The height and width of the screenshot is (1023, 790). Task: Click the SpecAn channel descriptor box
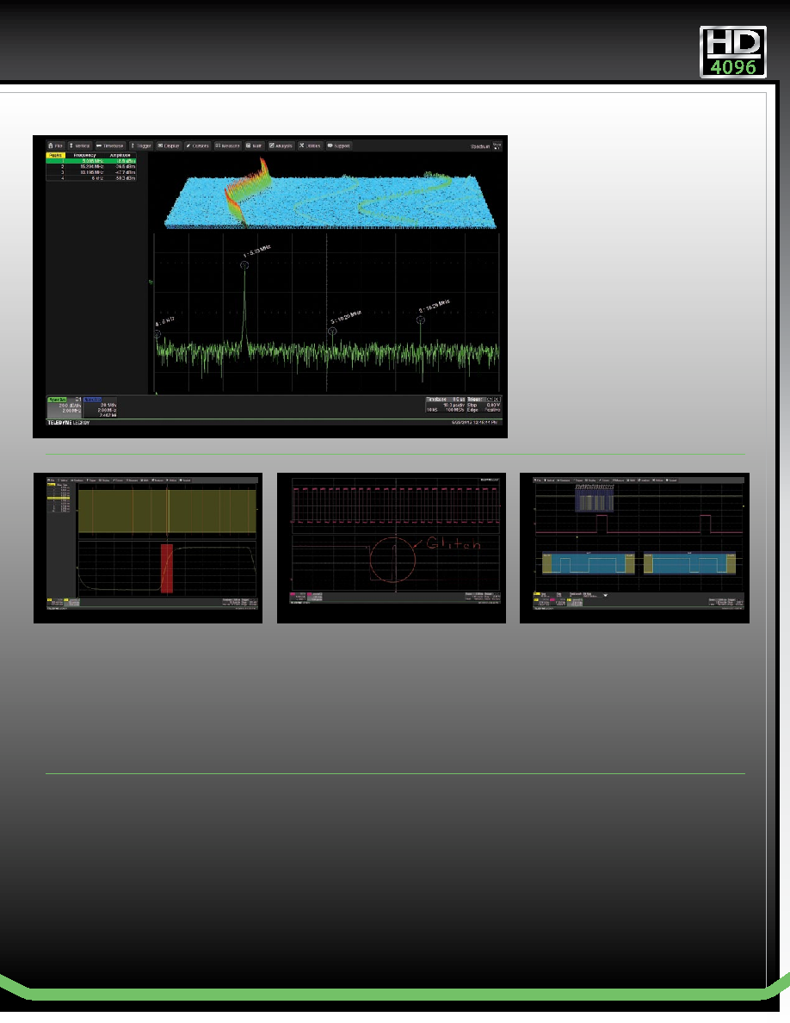(65, 407)
